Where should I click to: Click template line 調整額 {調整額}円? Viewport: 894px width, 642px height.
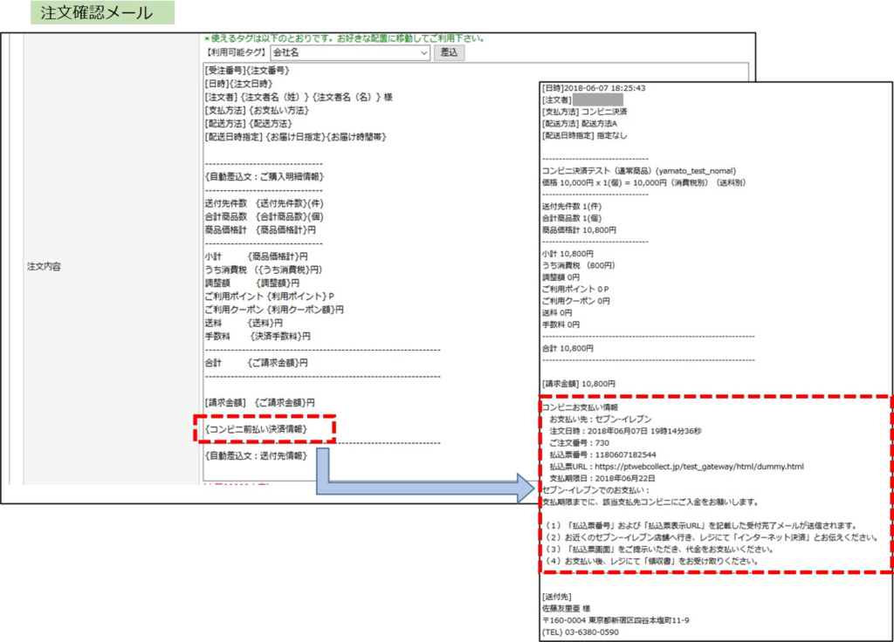point(252,283)
